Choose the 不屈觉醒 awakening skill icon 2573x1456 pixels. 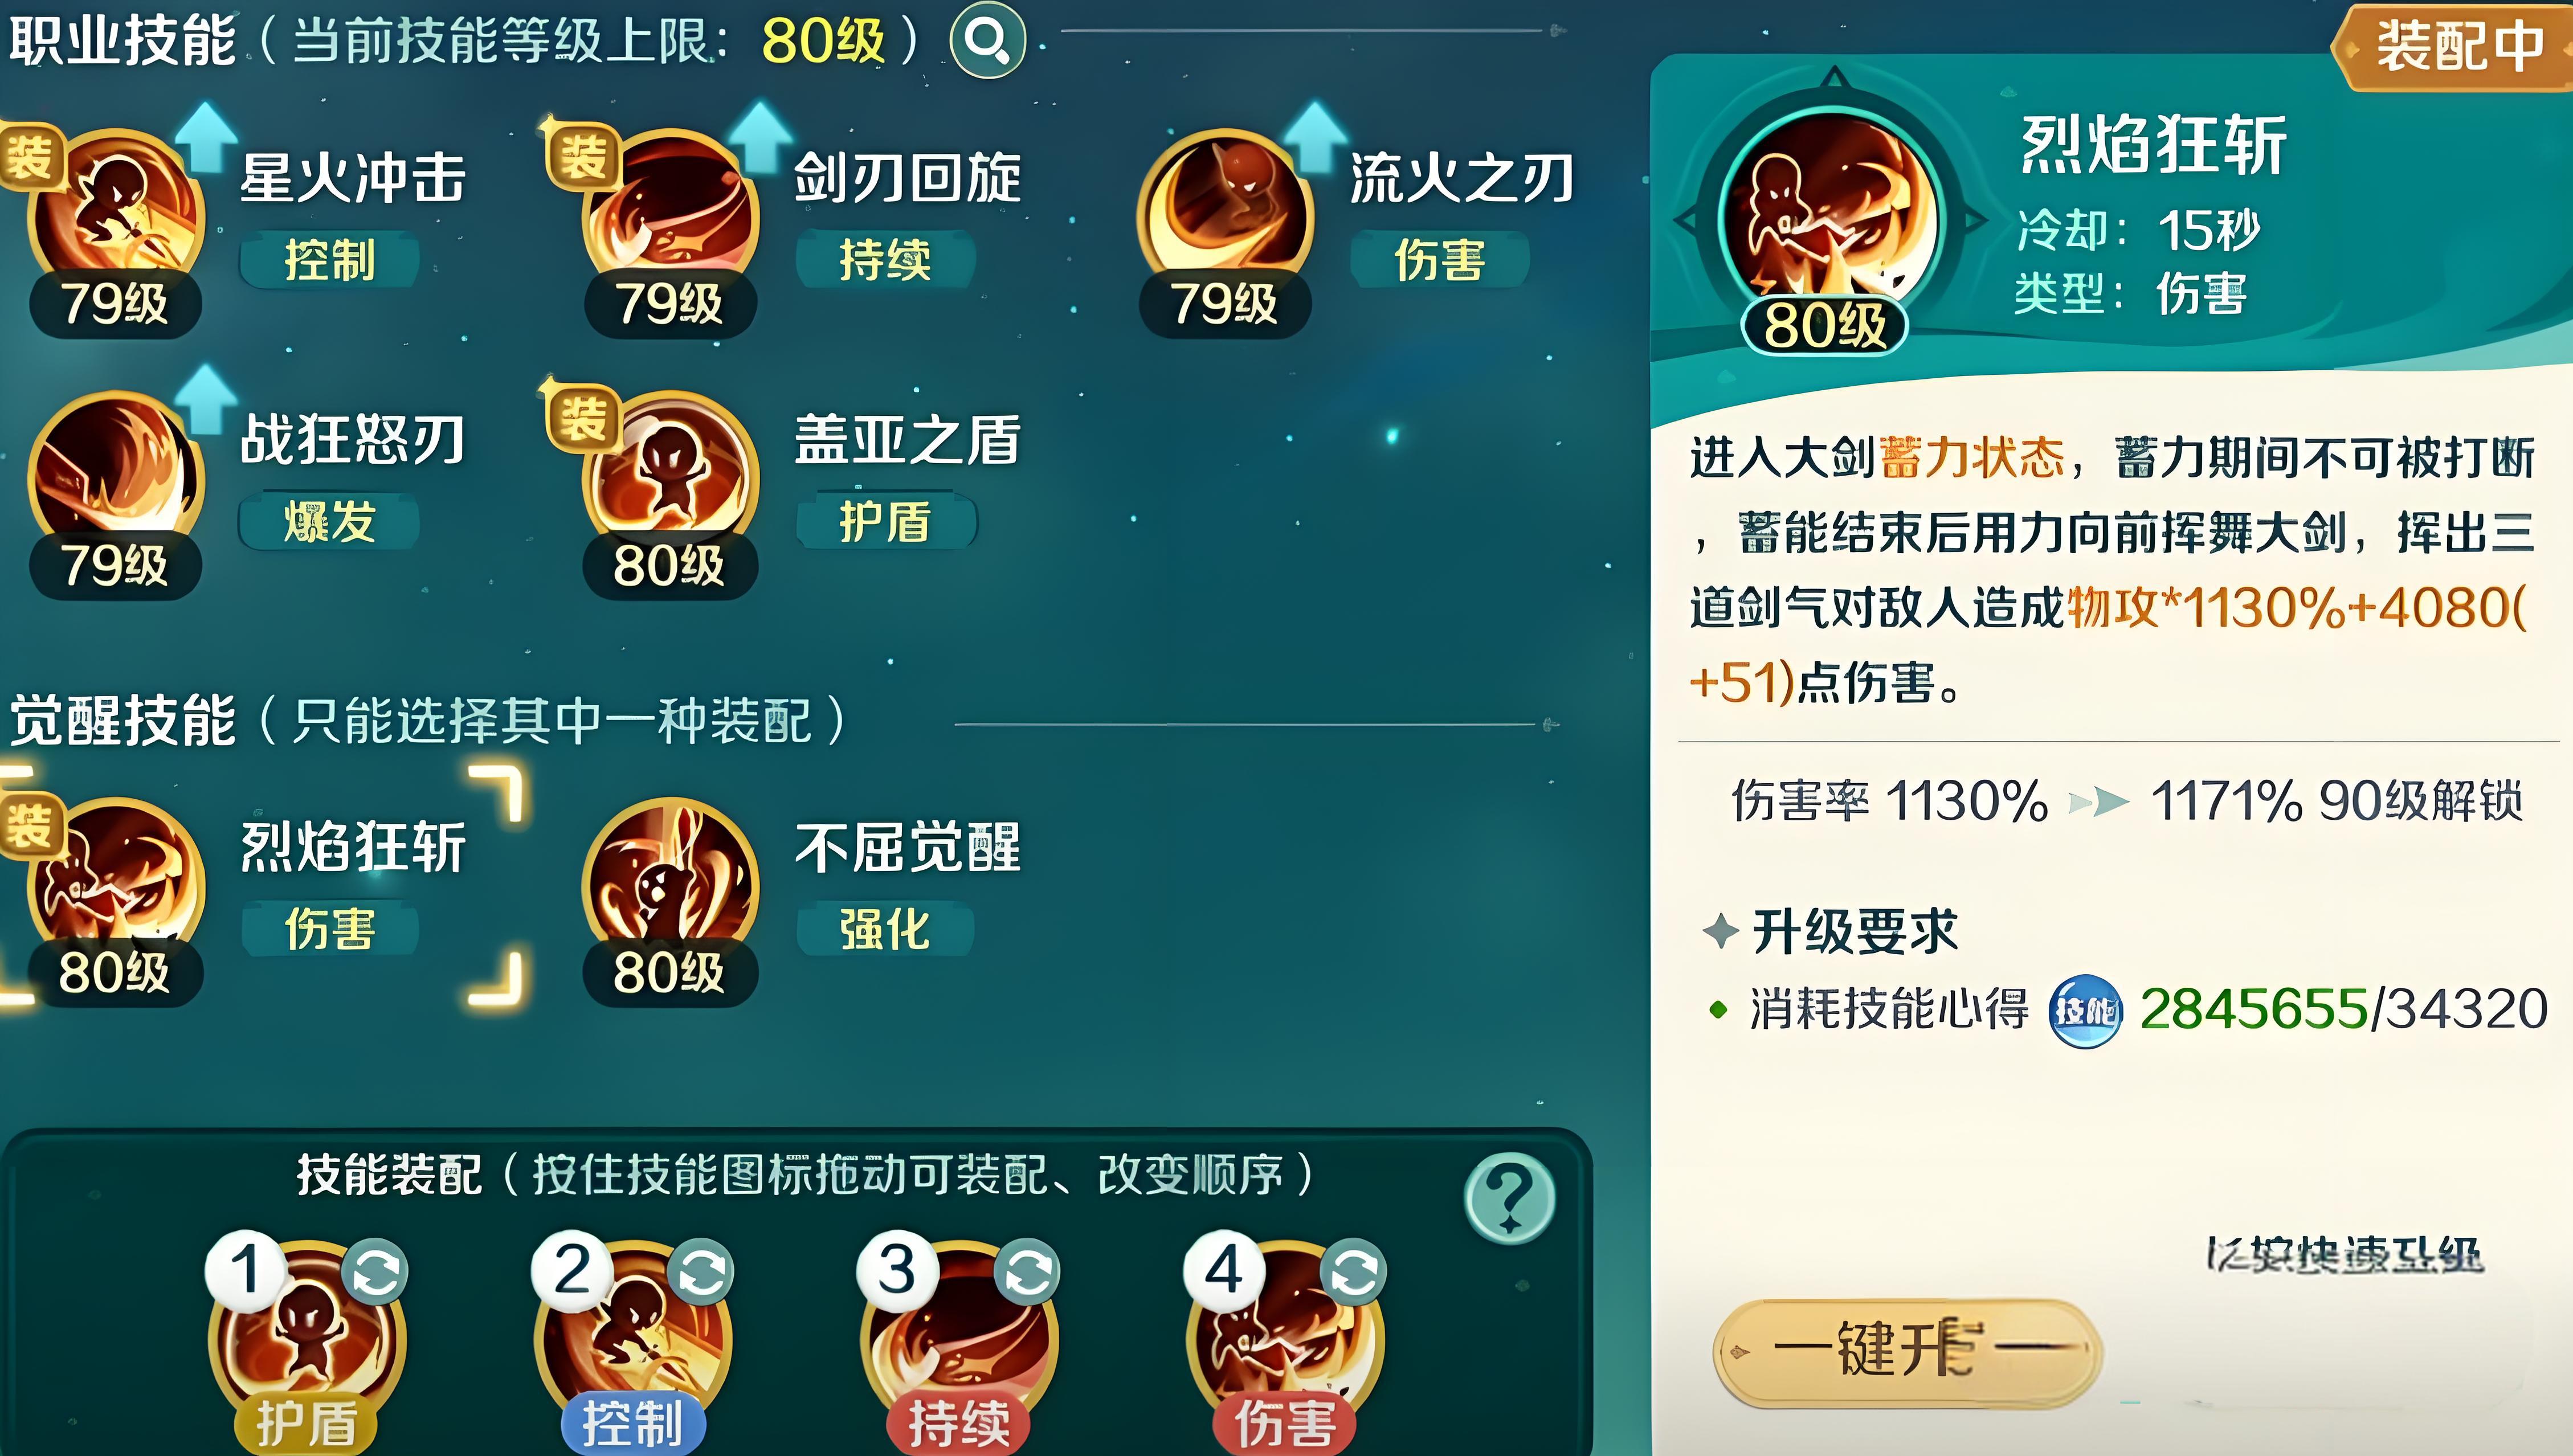[x=671, y=885]
